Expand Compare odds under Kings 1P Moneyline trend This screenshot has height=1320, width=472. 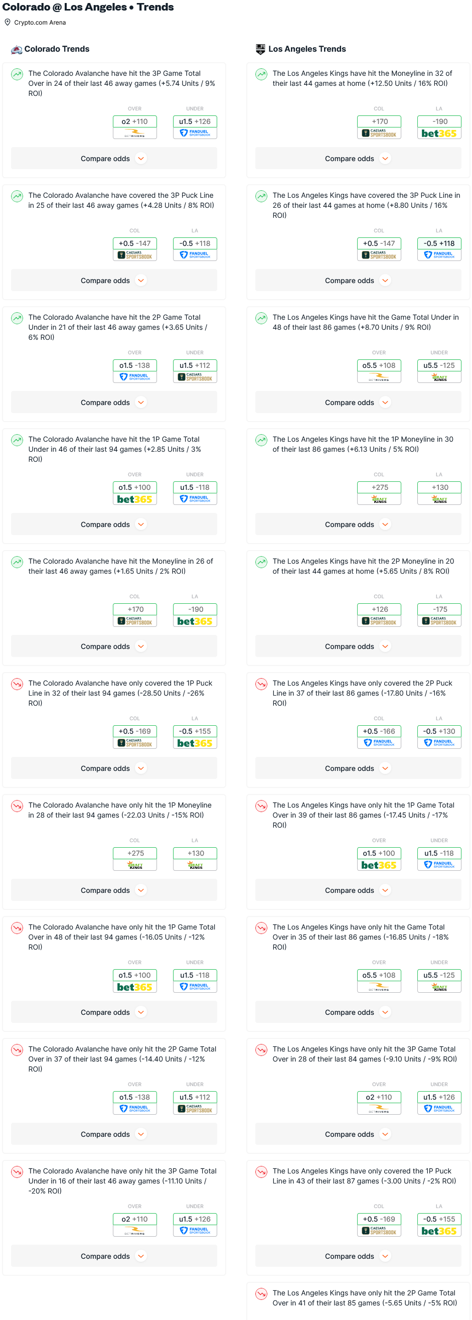[358, 524]
